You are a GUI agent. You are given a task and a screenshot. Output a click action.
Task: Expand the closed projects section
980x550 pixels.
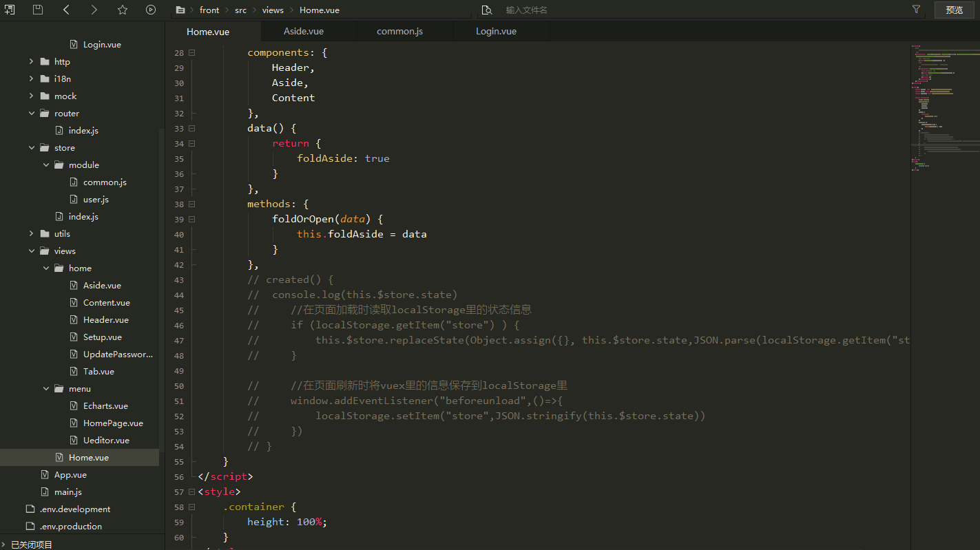coord(5,544)
